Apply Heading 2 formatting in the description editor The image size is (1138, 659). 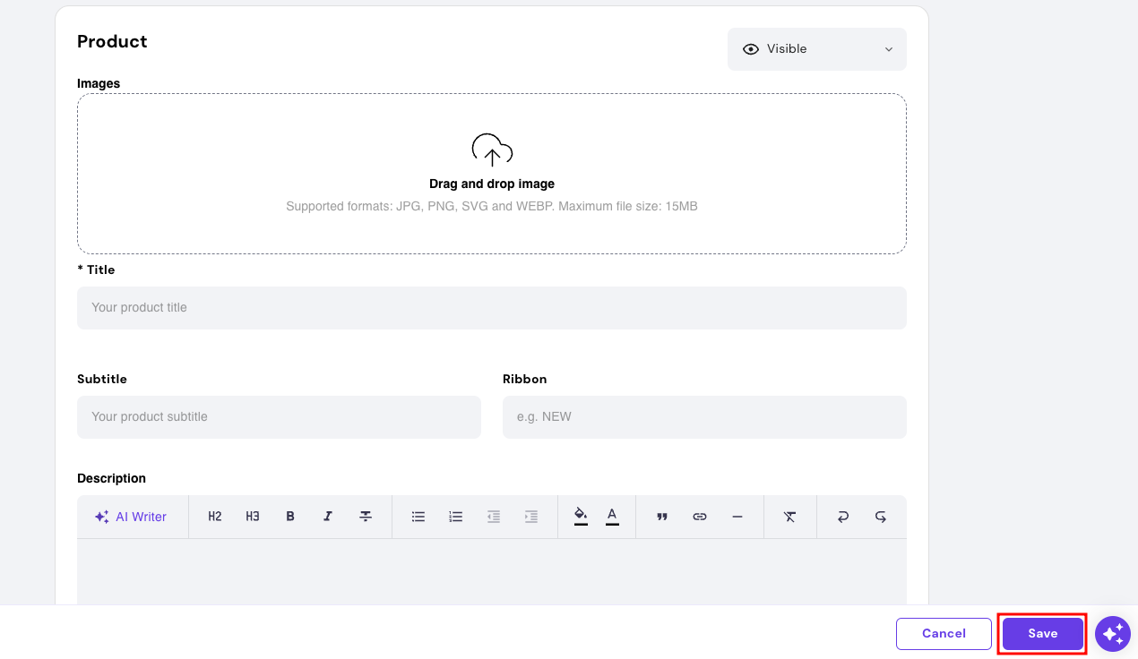coord(214,517)
